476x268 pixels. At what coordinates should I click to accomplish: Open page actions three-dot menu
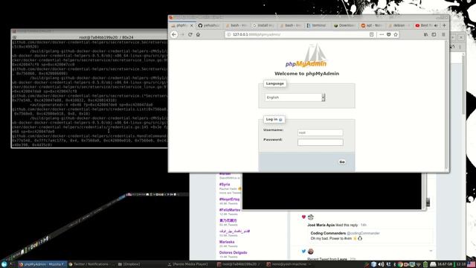tap(382, 35)
